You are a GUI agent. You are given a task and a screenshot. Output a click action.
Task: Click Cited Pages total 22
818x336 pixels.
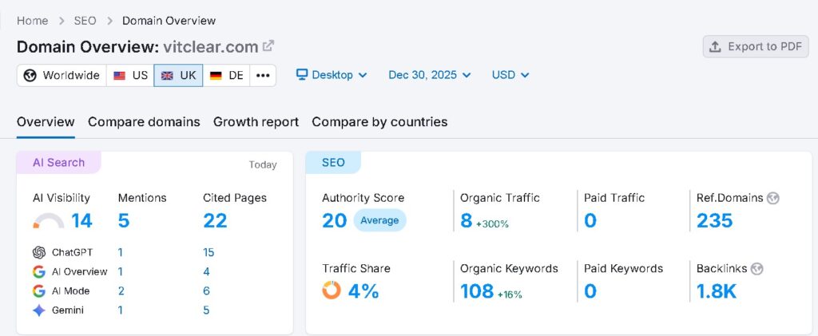click(x=216, y=221)
